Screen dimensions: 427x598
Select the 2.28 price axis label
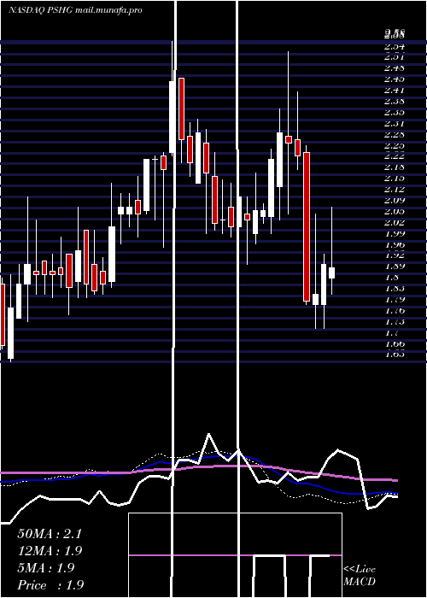pos(395,135)
